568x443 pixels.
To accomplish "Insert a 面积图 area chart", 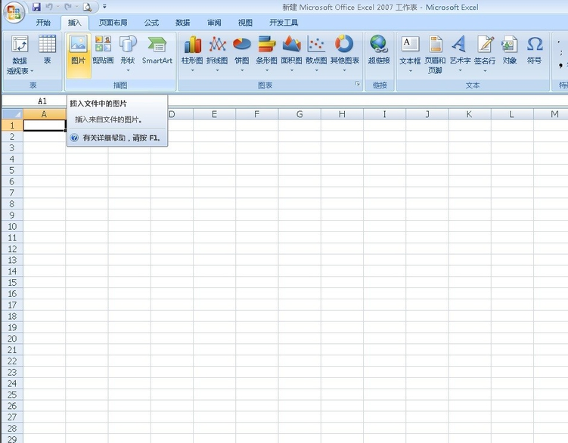I will pyautogui.click(x=291, y=54).
